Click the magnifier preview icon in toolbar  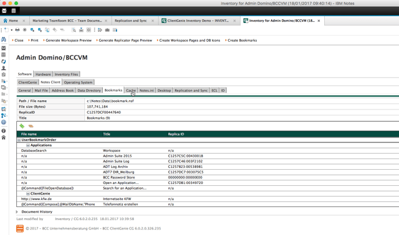point(74,30)
